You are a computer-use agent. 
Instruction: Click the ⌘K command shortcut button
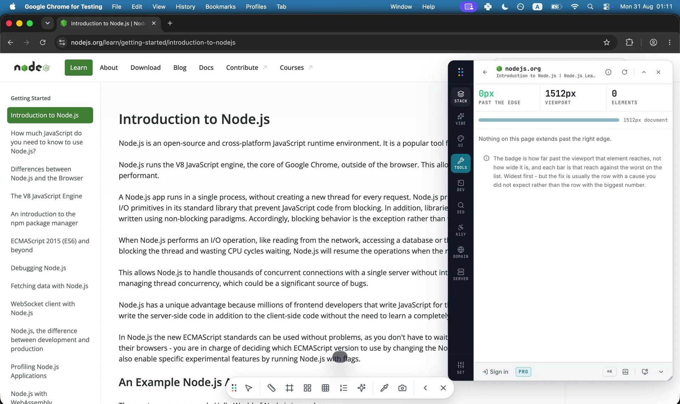point(610,372)
